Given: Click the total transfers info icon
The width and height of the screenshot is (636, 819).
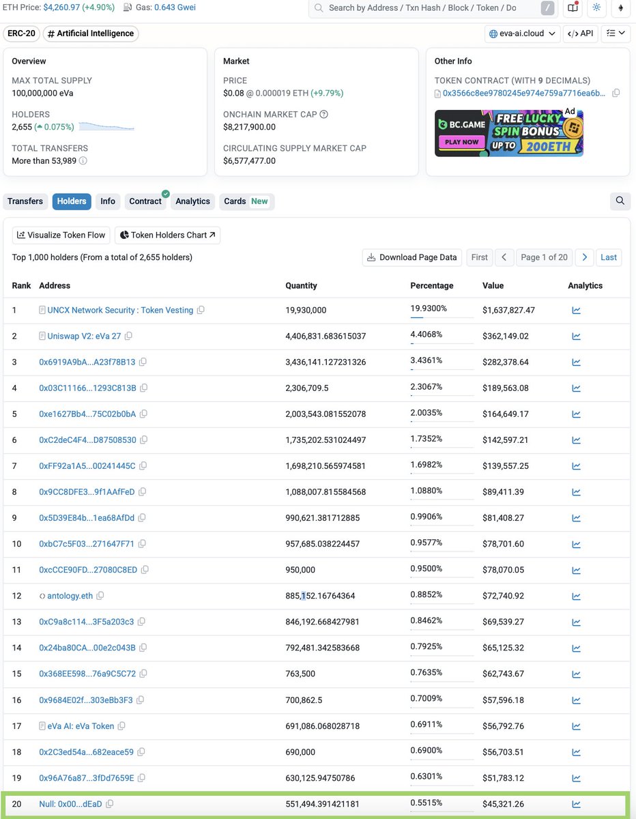Looking at the screenshot, I should point(83,161).
